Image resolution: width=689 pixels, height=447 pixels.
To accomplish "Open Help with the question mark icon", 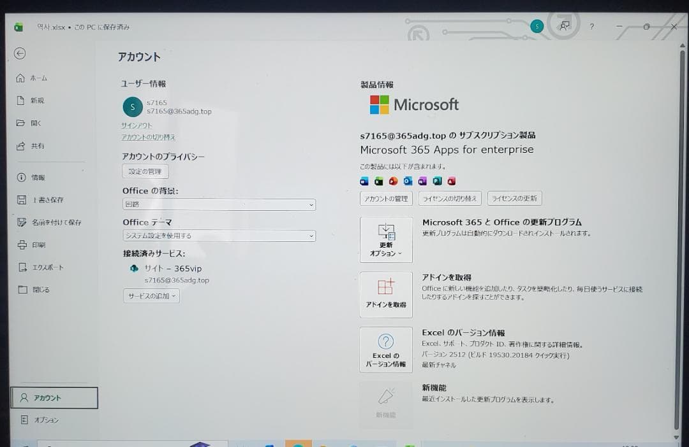I will [592, 26].
